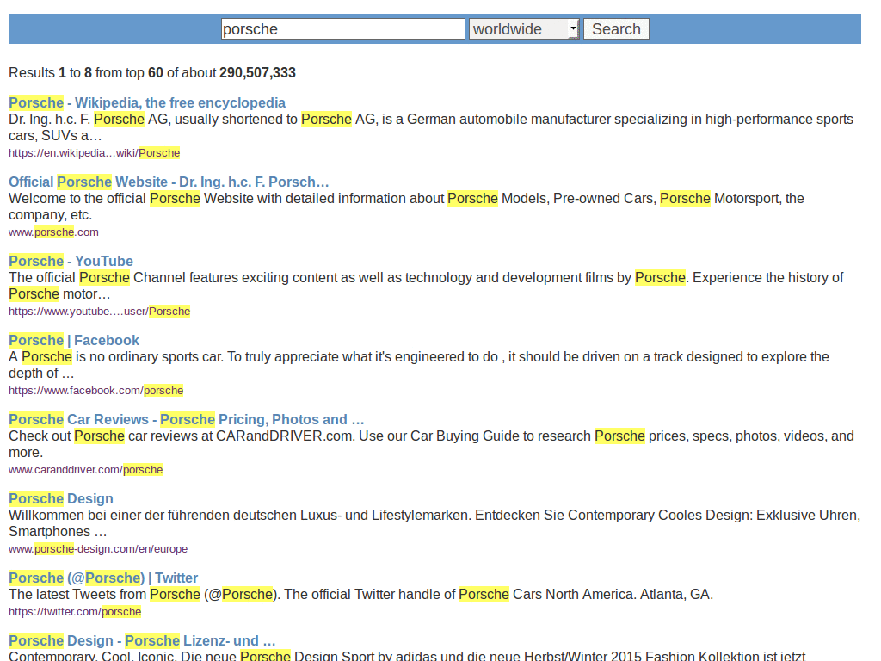Click the Wikipedia snippet starting "Dr. Ing. h.c. F."
The image size is (881, 661).
tap(431, 127)
